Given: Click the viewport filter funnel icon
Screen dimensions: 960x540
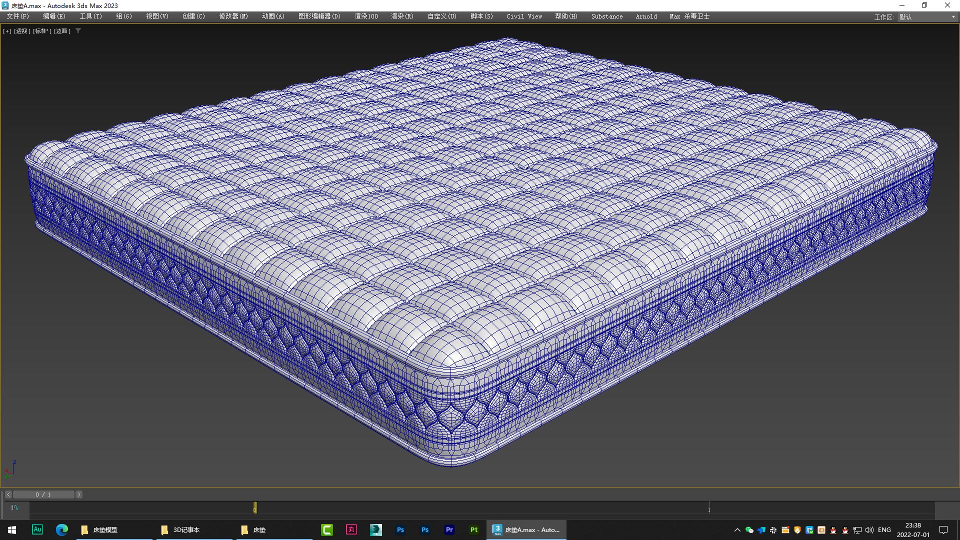Looking at the screenshot, I should point(78,31).
